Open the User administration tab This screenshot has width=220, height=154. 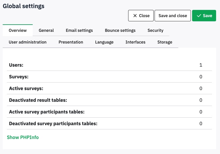28,42
